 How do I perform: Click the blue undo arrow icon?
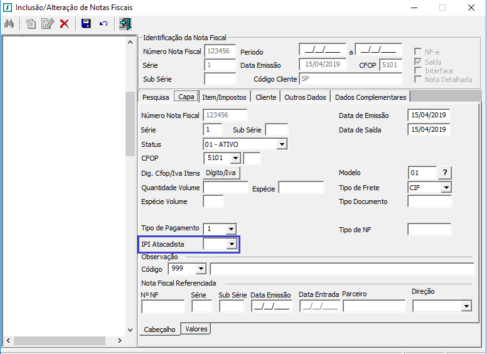104,24
